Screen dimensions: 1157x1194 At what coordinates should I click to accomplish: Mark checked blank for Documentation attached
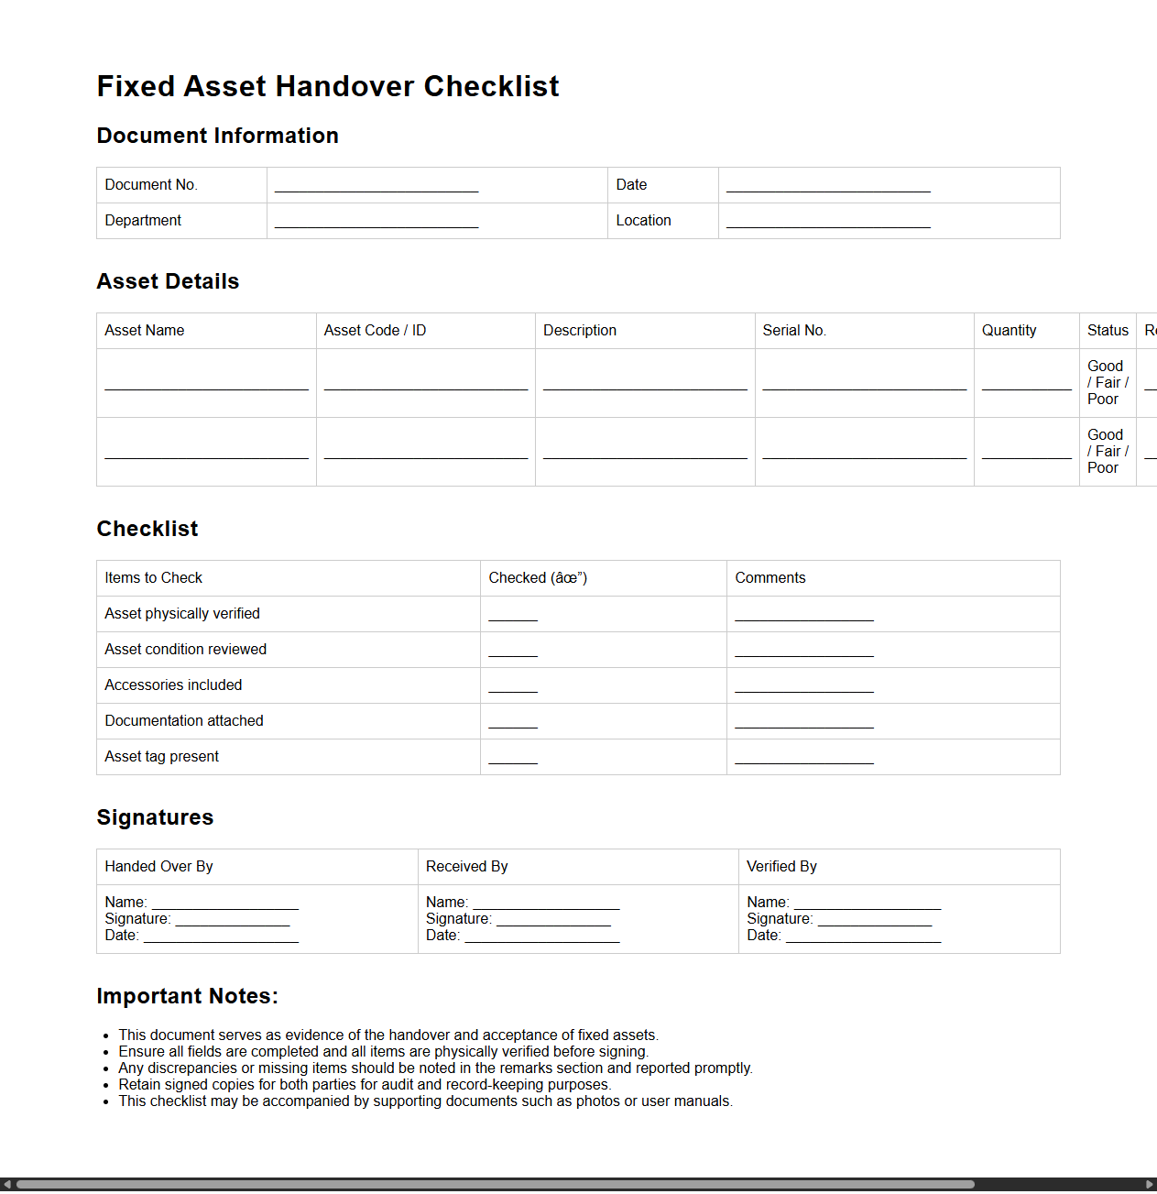pos(512,721)
